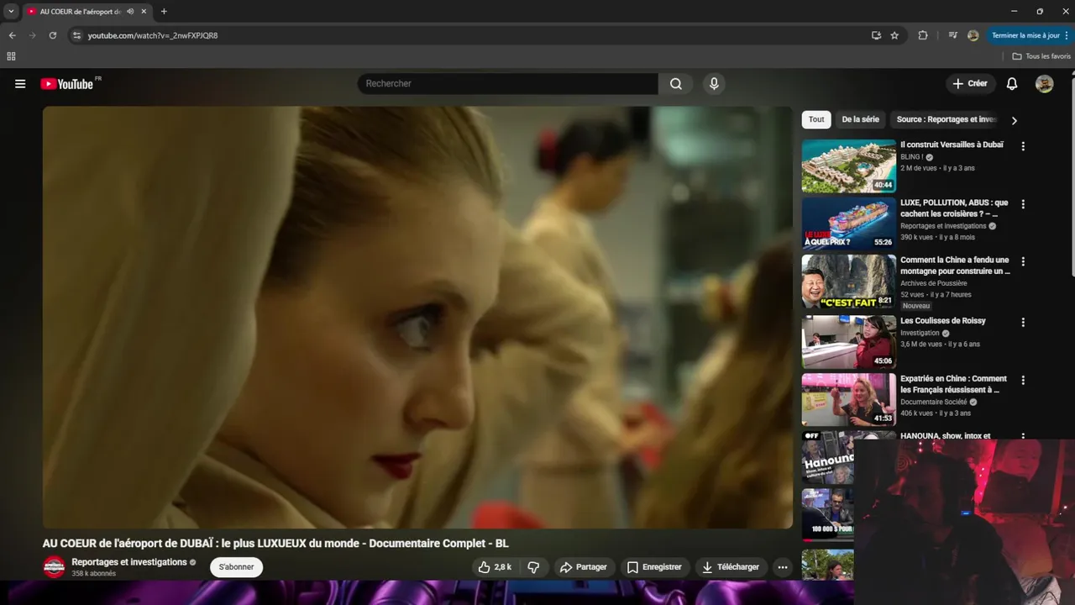Screen dimensions: 1075x605
Task: Click the Partager button
Action: (584, 567)
